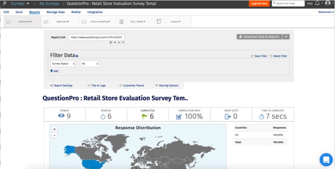The height and width of the screenshot is (169, 335).
Task: Expand Download Data & Reports arrow
Action: [x=286, y=37]
